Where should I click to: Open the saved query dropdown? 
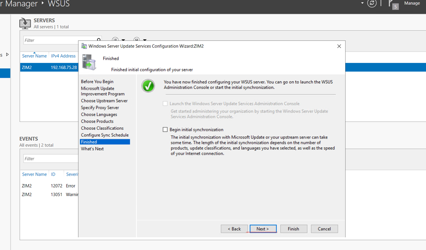140,40
